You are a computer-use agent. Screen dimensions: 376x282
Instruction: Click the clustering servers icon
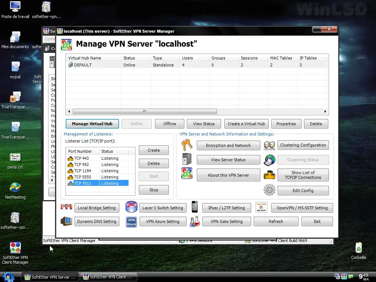point(269,145)
